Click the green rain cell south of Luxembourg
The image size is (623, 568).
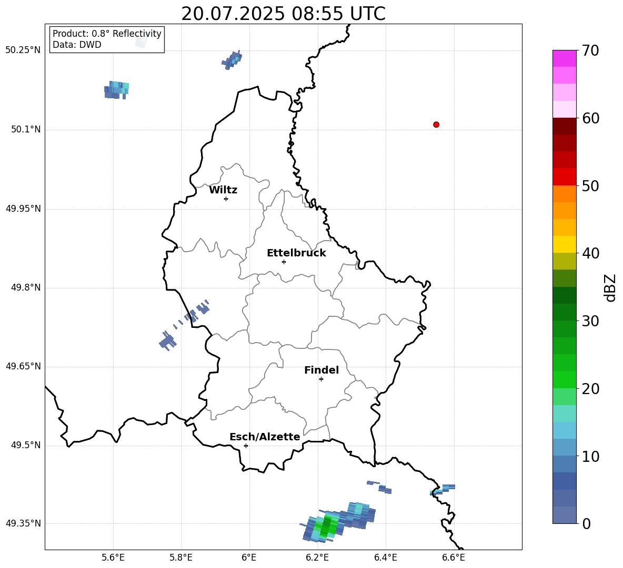[x=326, y=525]
